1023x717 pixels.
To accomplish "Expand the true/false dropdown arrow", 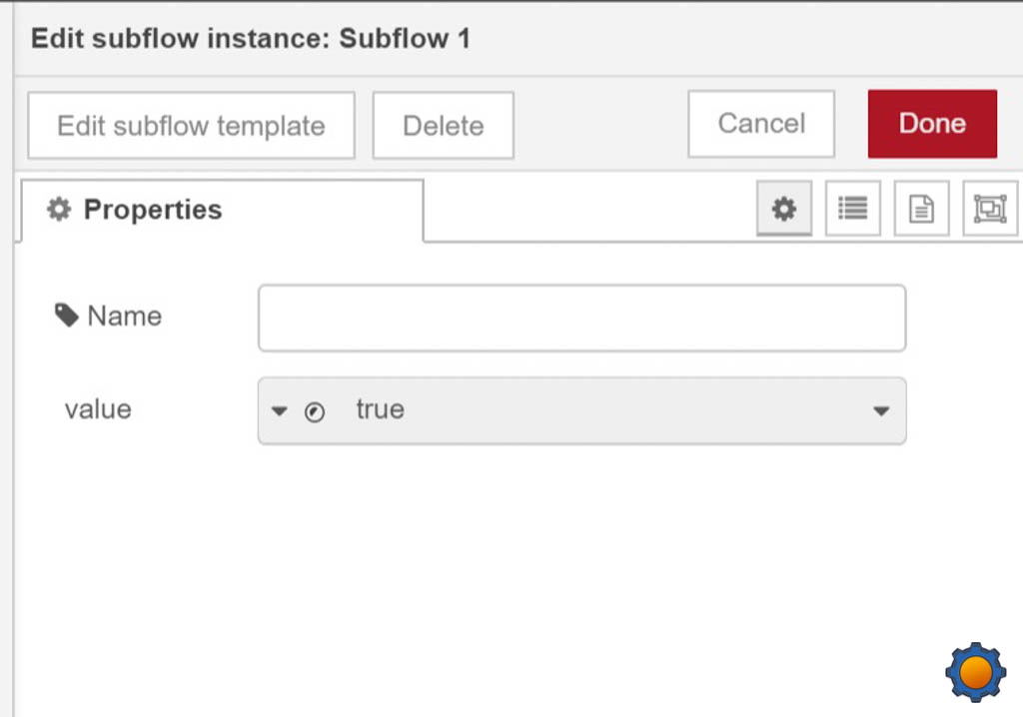I will [880, 410].
